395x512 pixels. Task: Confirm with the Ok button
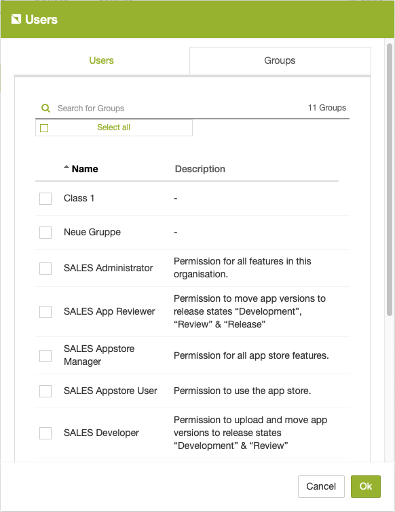pos(366,486)
